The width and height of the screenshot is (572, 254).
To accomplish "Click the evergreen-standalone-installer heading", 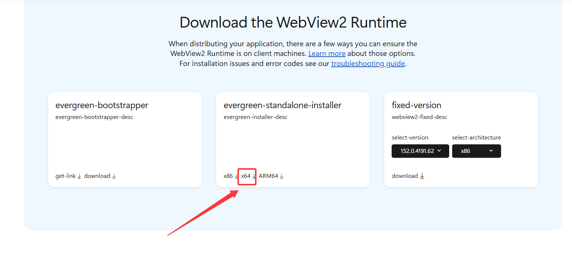I will [x=282, y=105].
